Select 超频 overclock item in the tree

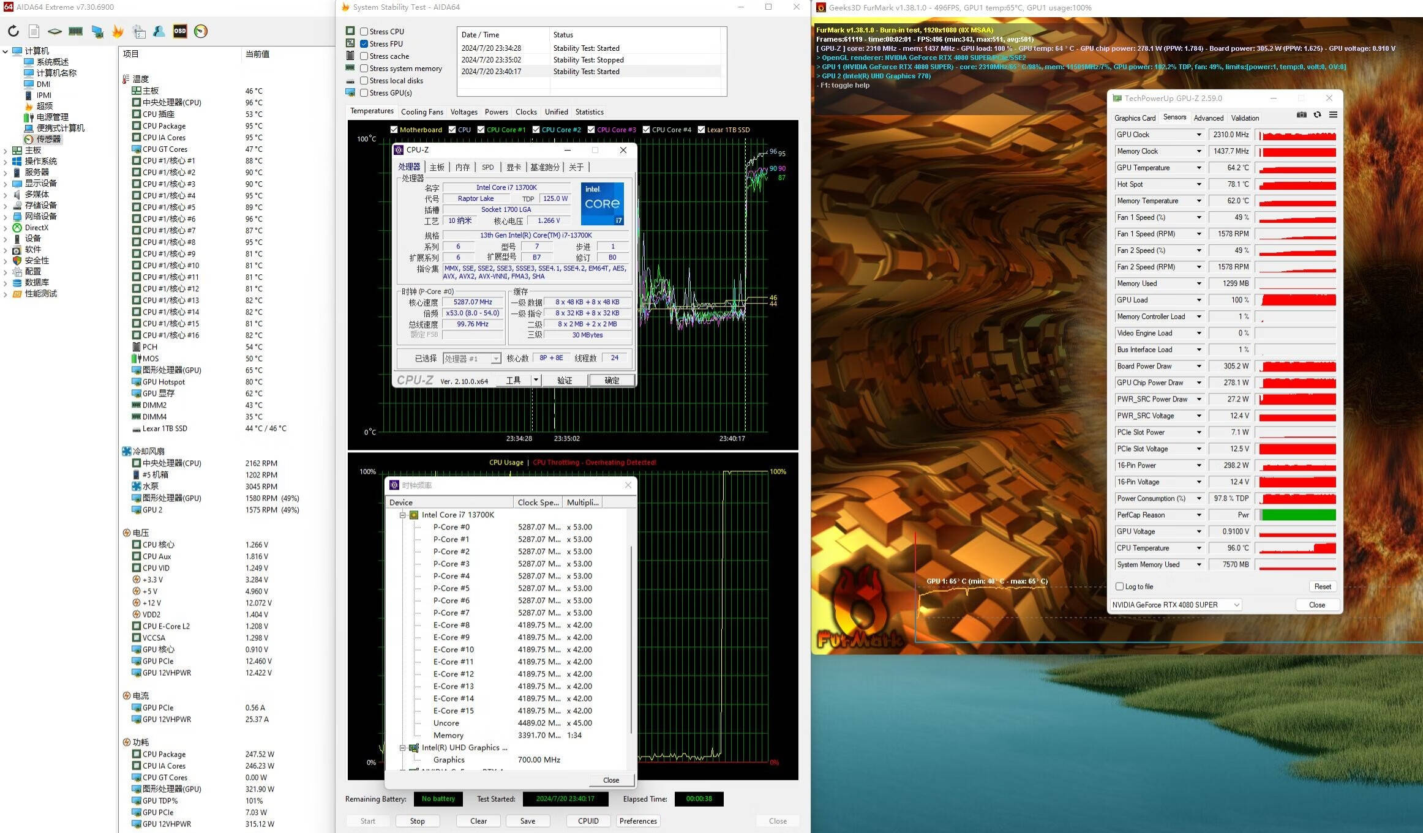point(44,106)
